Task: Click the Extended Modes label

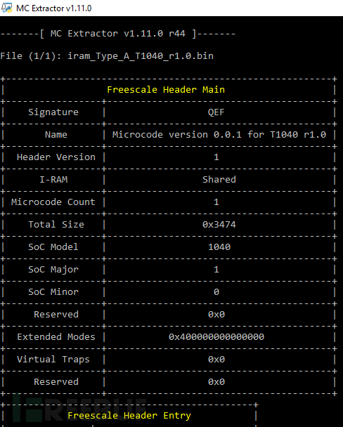Action: (56, 337)
